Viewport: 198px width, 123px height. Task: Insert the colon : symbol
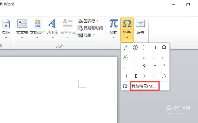pos(124,67)
